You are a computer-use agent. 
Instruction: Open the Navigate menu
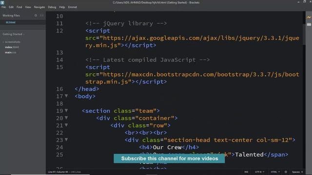point(39,7)
